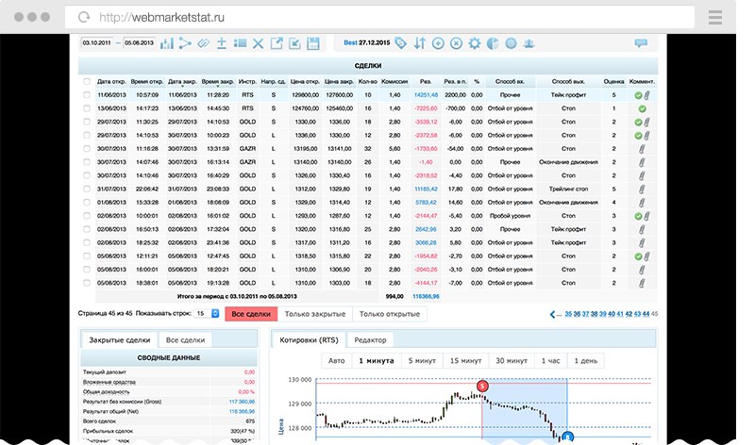This screenshot has height=445, width=755.
Task: Click the red Все сделки filter button
Action: pos(251,314)
